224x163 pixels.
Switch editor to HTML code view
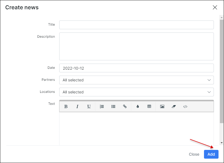click(x=185, y=106)
